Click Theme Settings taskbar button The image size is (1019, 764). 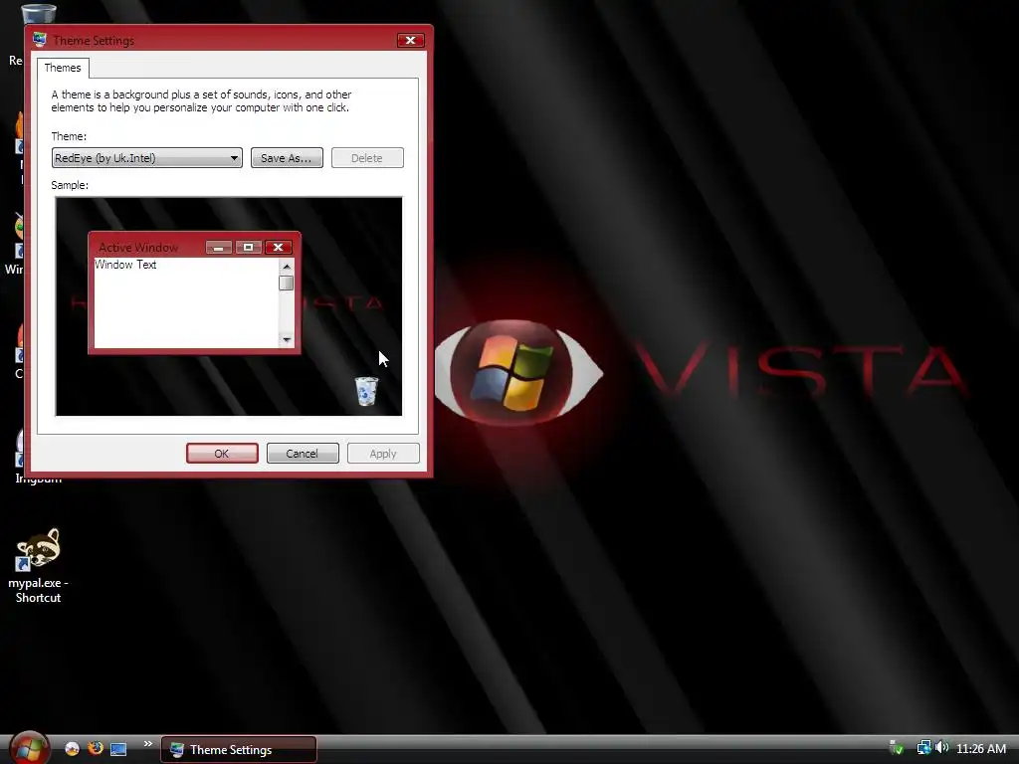tap(239, 750)
